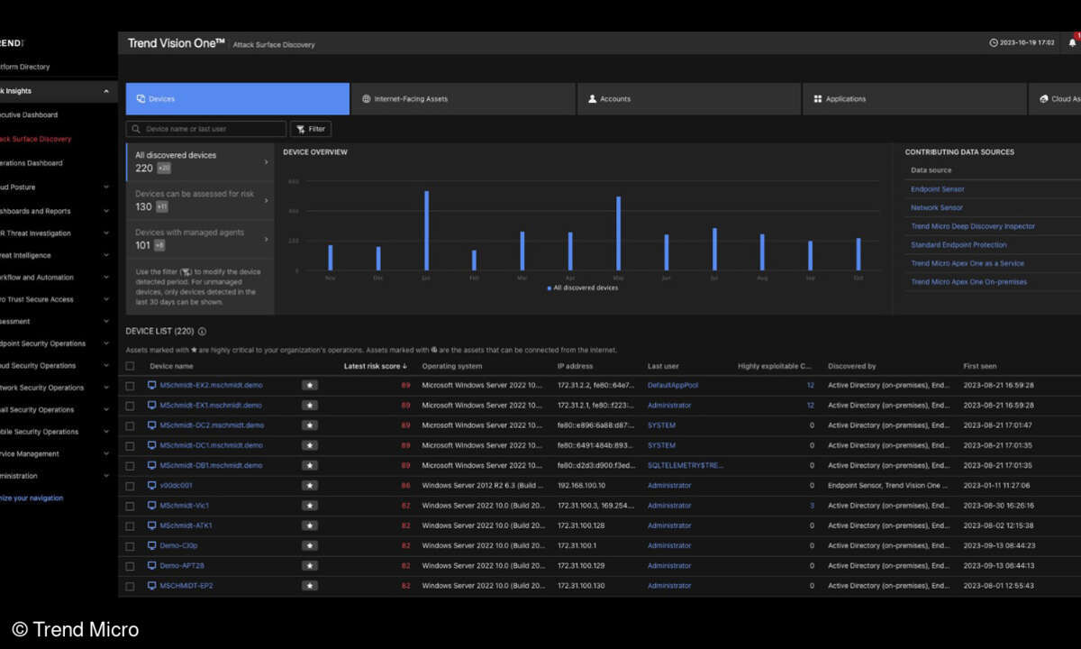Click the star badge on Demo-APT28 row

(x=310, y=565)
